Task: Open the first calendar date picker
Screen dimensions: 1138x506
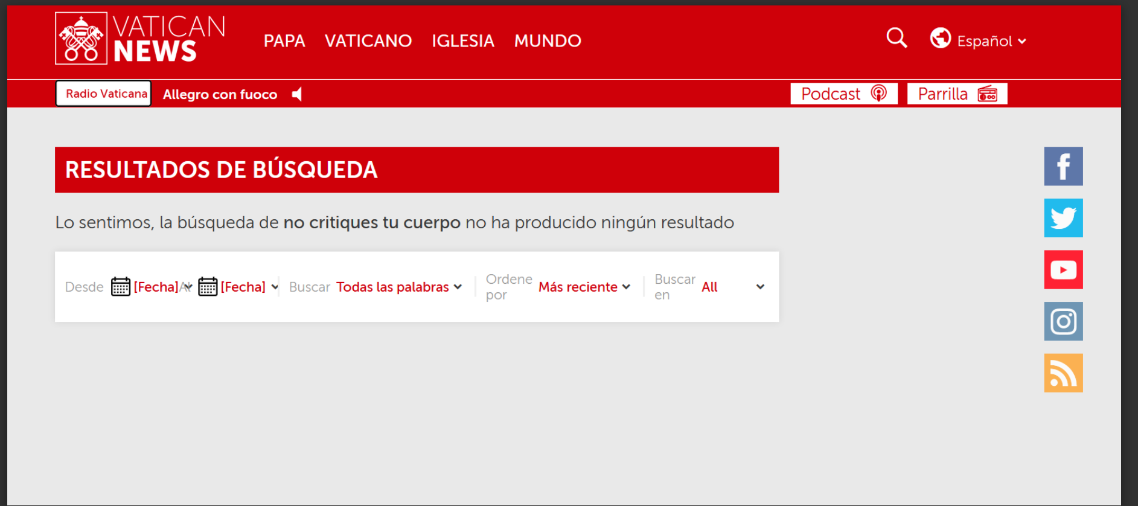Action: [121, 287]
